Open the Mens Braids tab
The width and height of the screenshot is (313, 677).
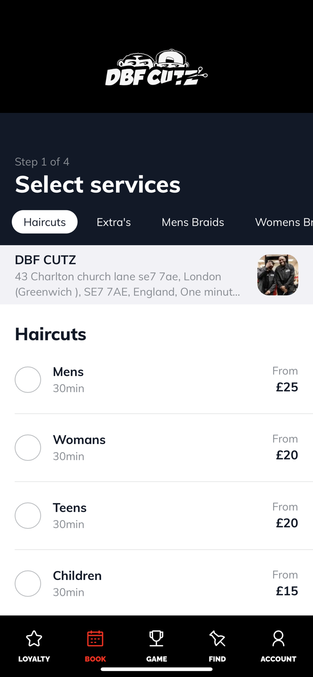pyautogui.click(x=193, y=222)
